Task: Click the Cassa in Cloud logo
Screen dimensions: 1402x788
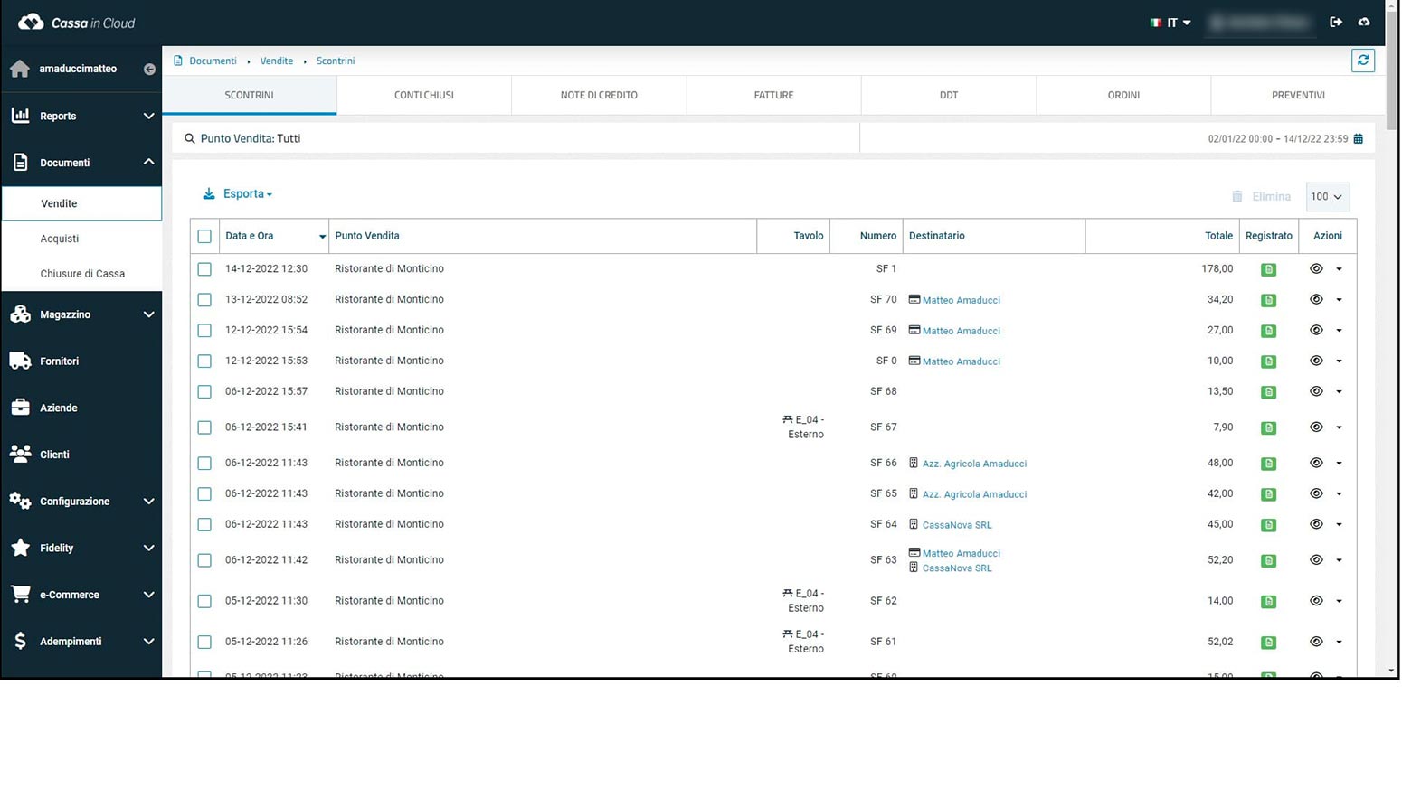Action: 77,23
